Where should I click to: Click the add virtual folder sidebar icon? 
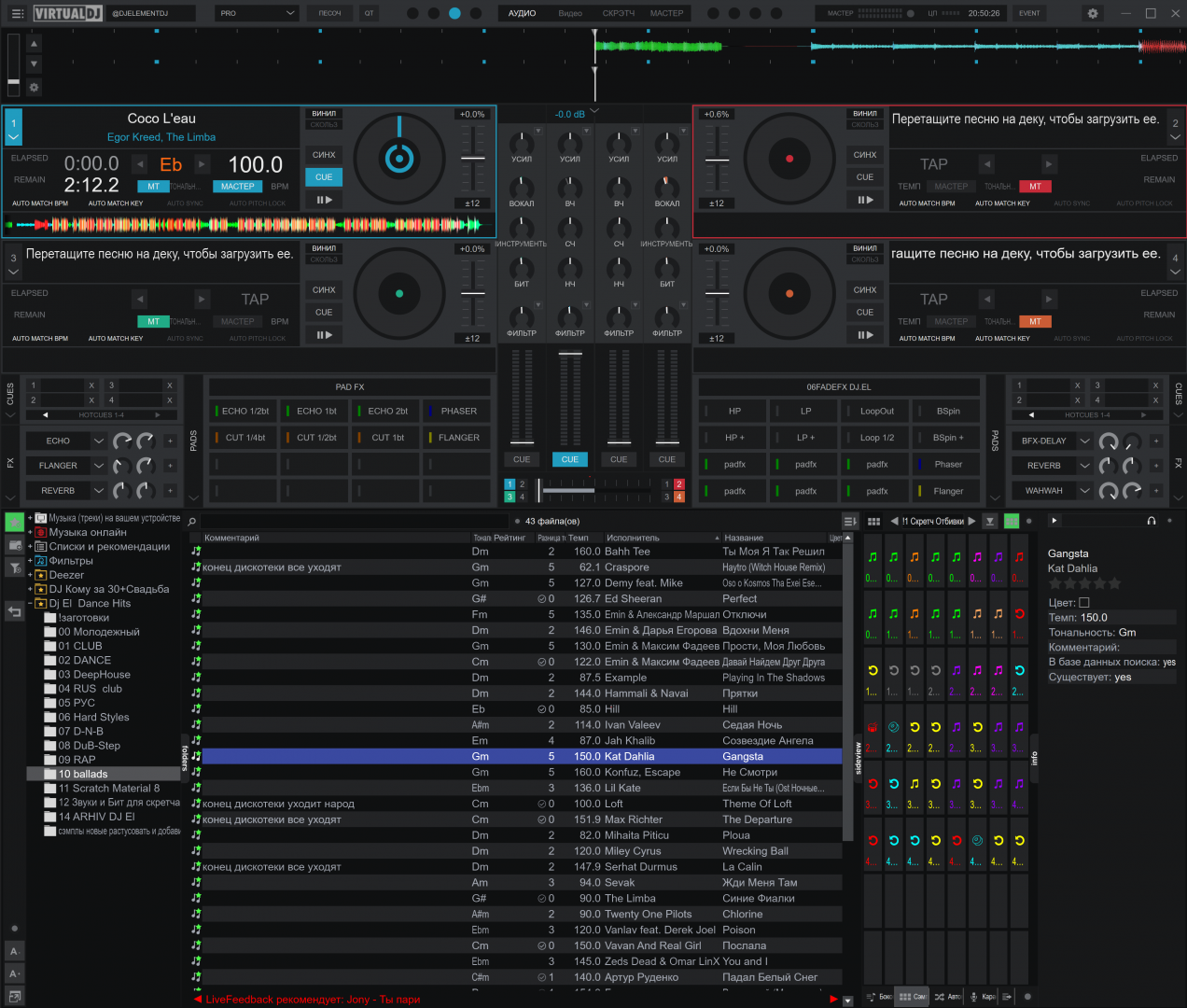click(15, 545)
